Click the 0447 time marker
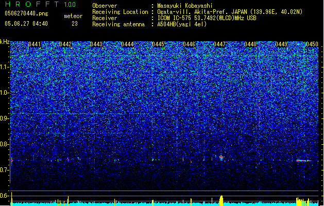 click(x=219, y=44)
